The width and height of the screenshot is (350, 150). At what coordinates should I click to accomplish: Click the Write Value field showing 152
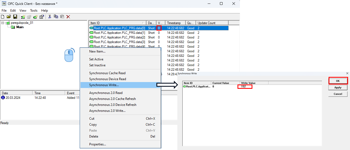point(245,87)
